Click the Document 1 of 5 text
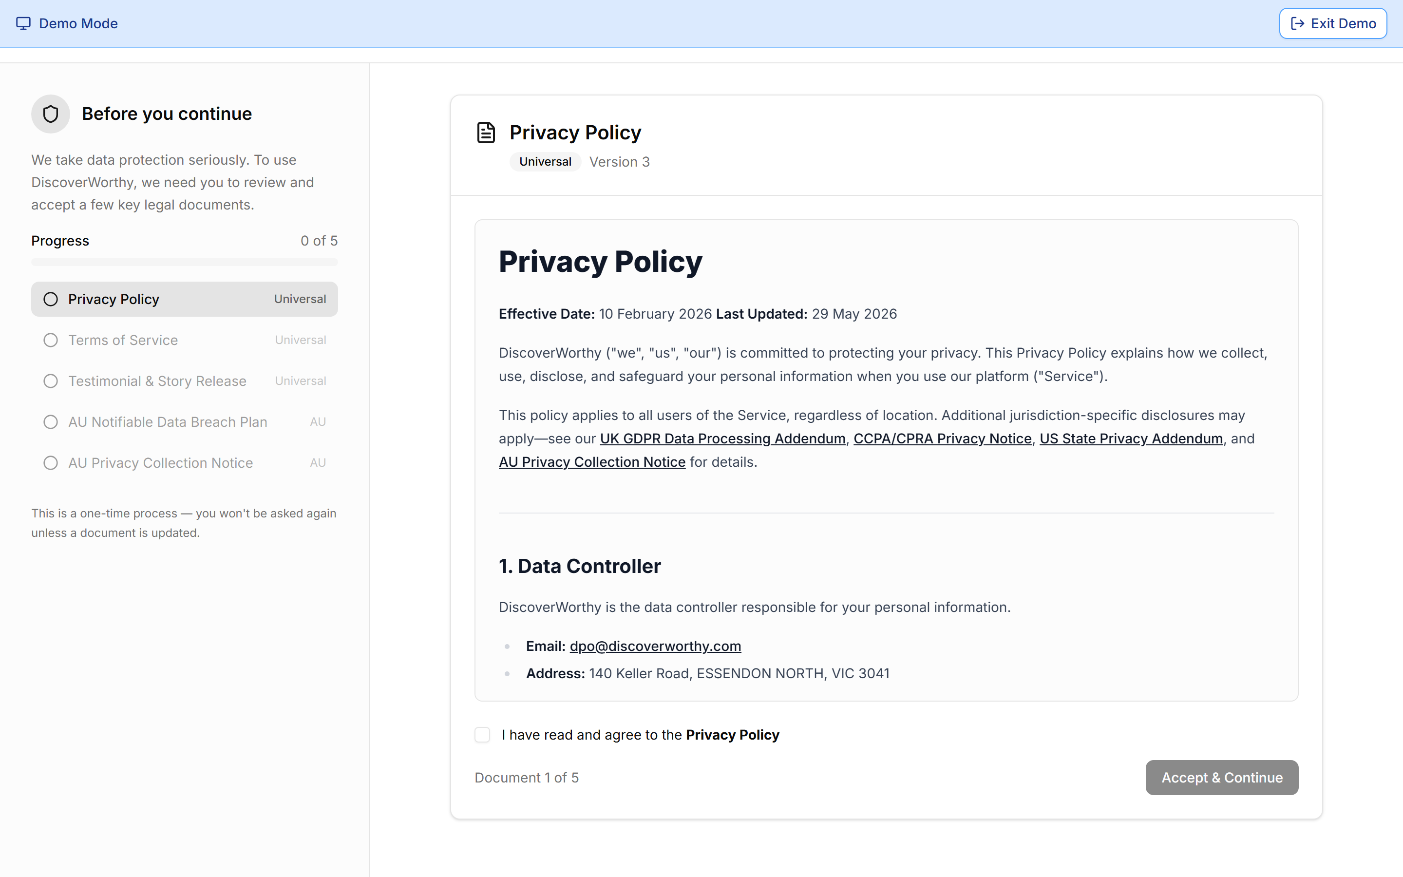The image size is (1403, 877). click(527, 777)
